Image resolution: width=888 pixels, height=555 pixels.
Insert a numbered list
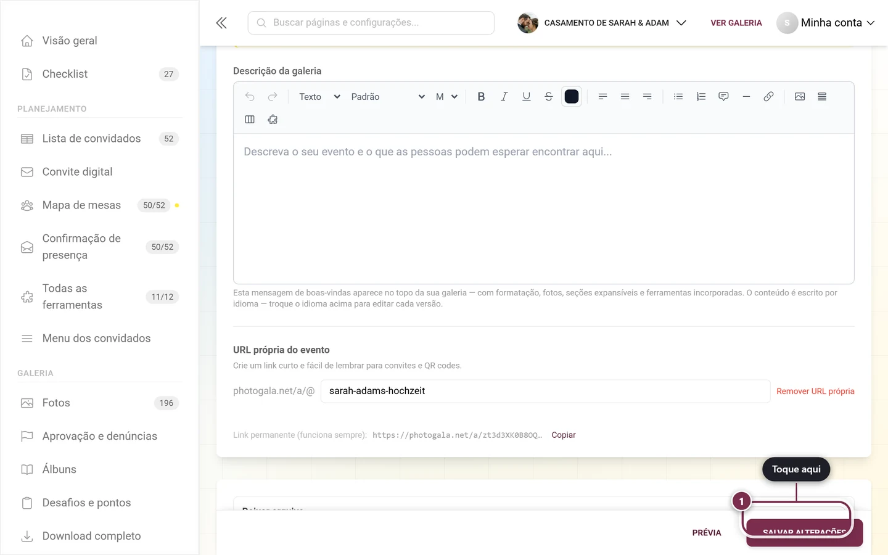click(x=701, y=97)
